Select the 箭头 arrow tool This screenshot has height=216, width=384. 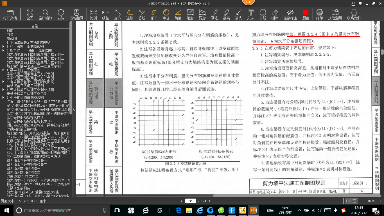[x=238, y=14]
